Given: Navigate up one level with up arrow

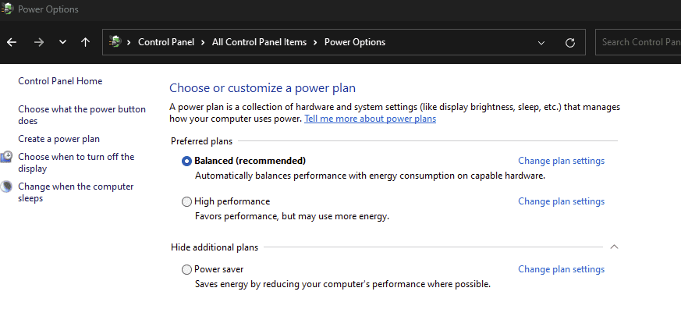Looking at the screenshot, I should point(85,42).
